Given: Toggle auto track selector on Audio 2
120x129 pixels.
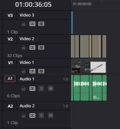Looking at the screenshot, I should pyautogui.click(x=32, y=115).
